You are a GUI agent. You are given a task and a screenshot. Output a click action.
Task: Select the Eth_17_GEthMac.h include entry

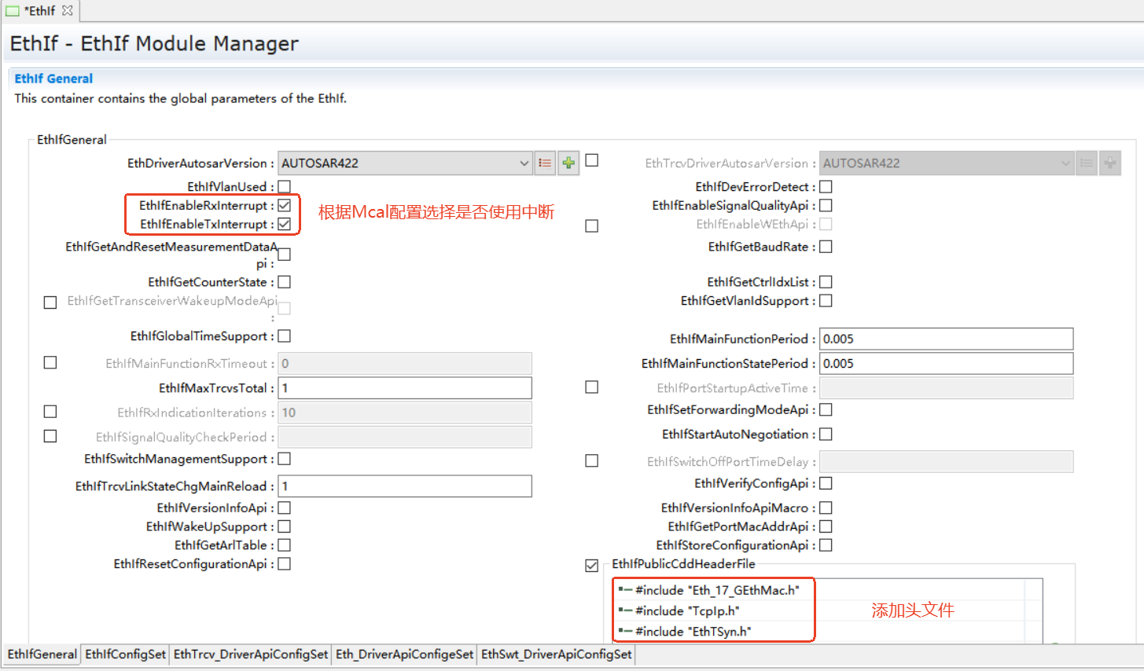[716, 590]
